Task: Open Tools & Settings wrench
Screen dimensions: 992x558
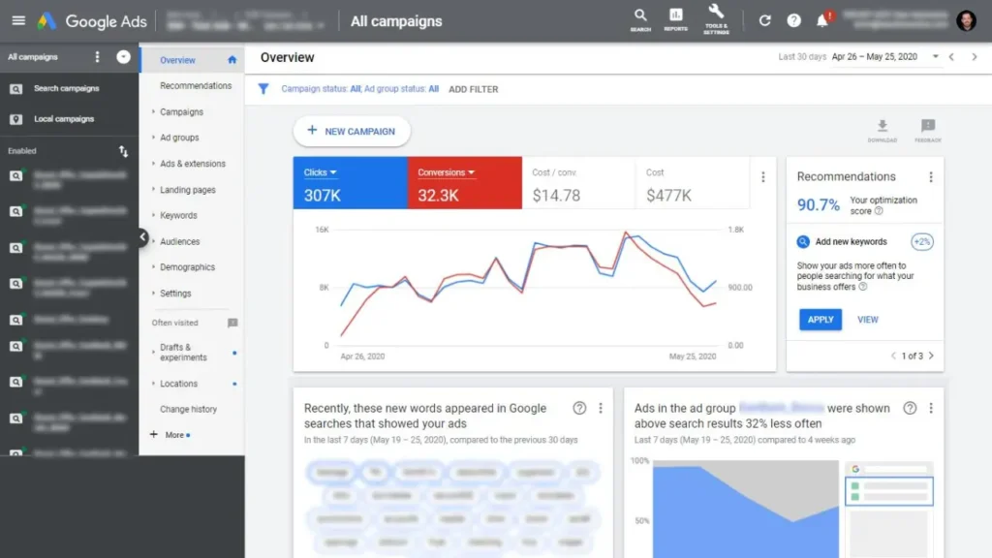Action: [716, 19]
